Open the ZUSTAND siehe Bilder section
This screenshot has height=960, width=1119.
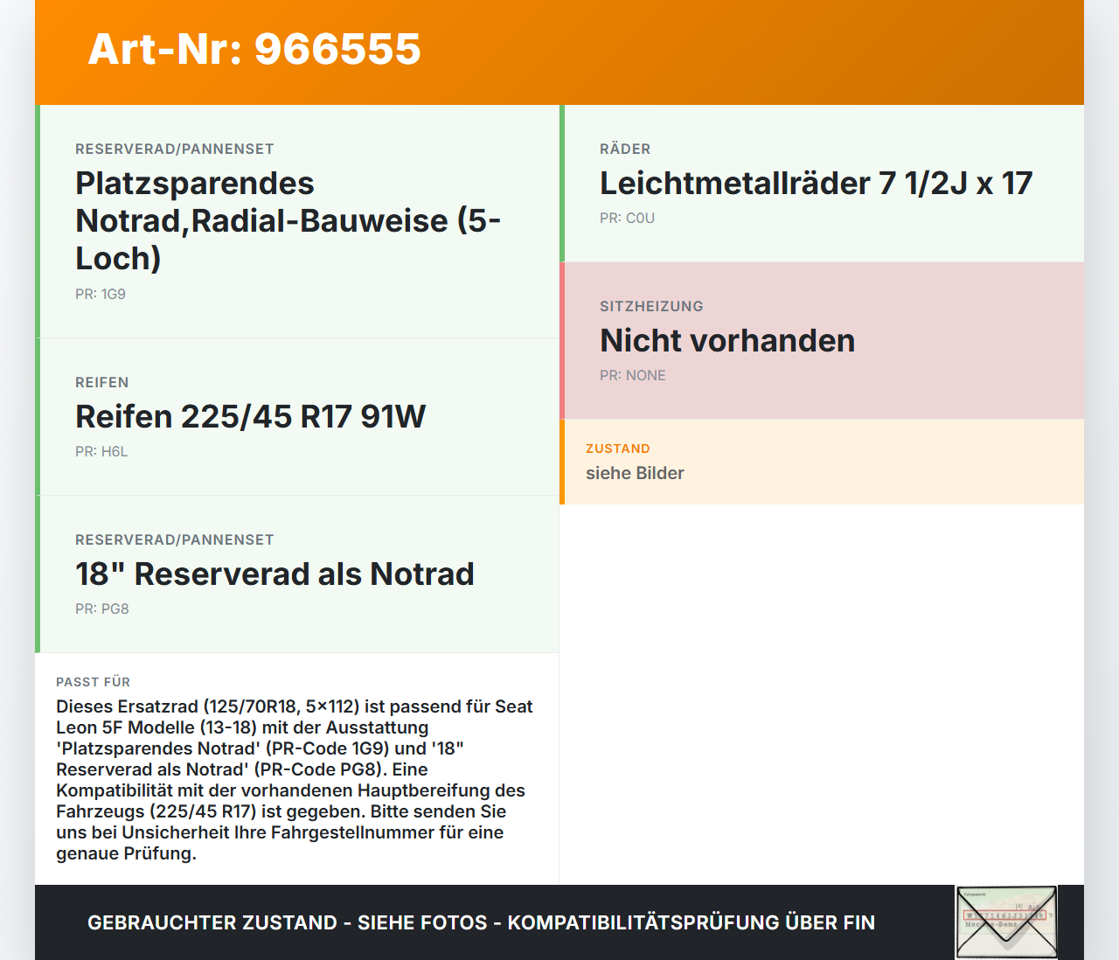coord(822,462)
